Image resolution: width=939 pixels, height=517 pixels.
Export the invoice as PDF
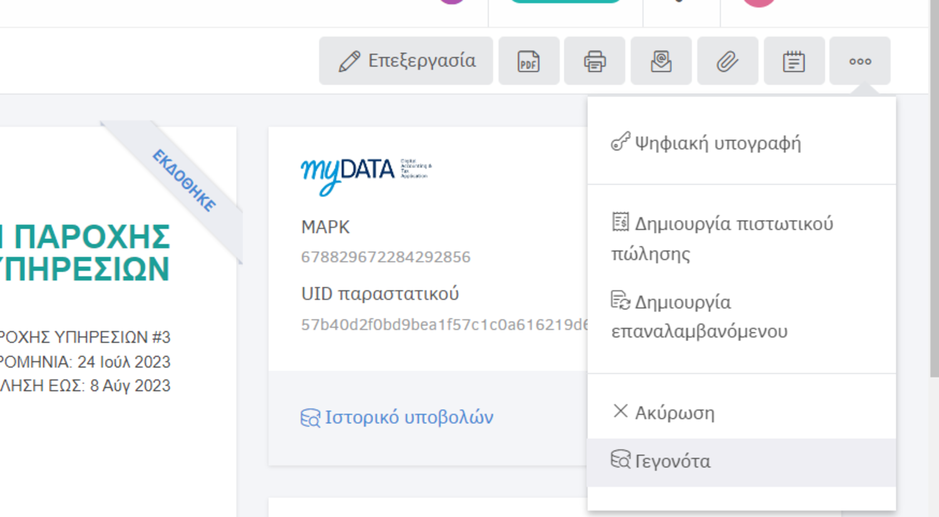coord(529,61)
